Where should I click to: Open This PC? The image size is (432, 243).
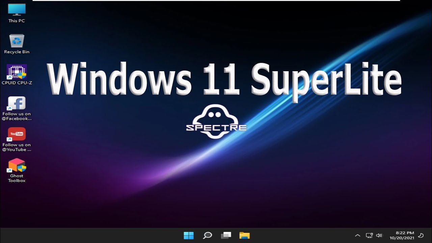16,11
